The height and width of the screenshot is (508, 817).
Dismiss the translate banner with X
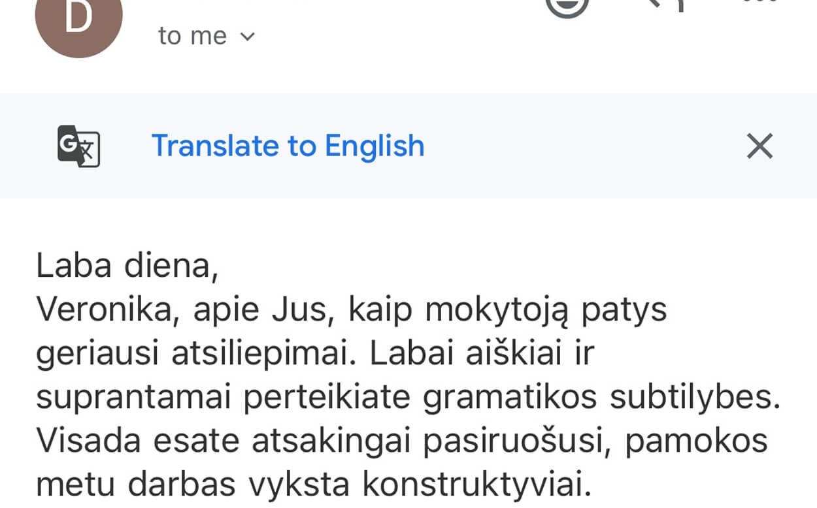pyautogui.click(x=759, y=146)
